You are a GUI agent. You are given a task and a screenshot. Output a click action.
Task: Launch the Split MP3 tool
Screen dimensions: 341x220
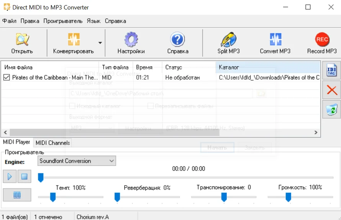[x=228, y=43]
